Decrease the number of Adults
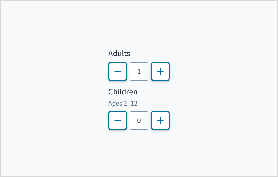 118,71
